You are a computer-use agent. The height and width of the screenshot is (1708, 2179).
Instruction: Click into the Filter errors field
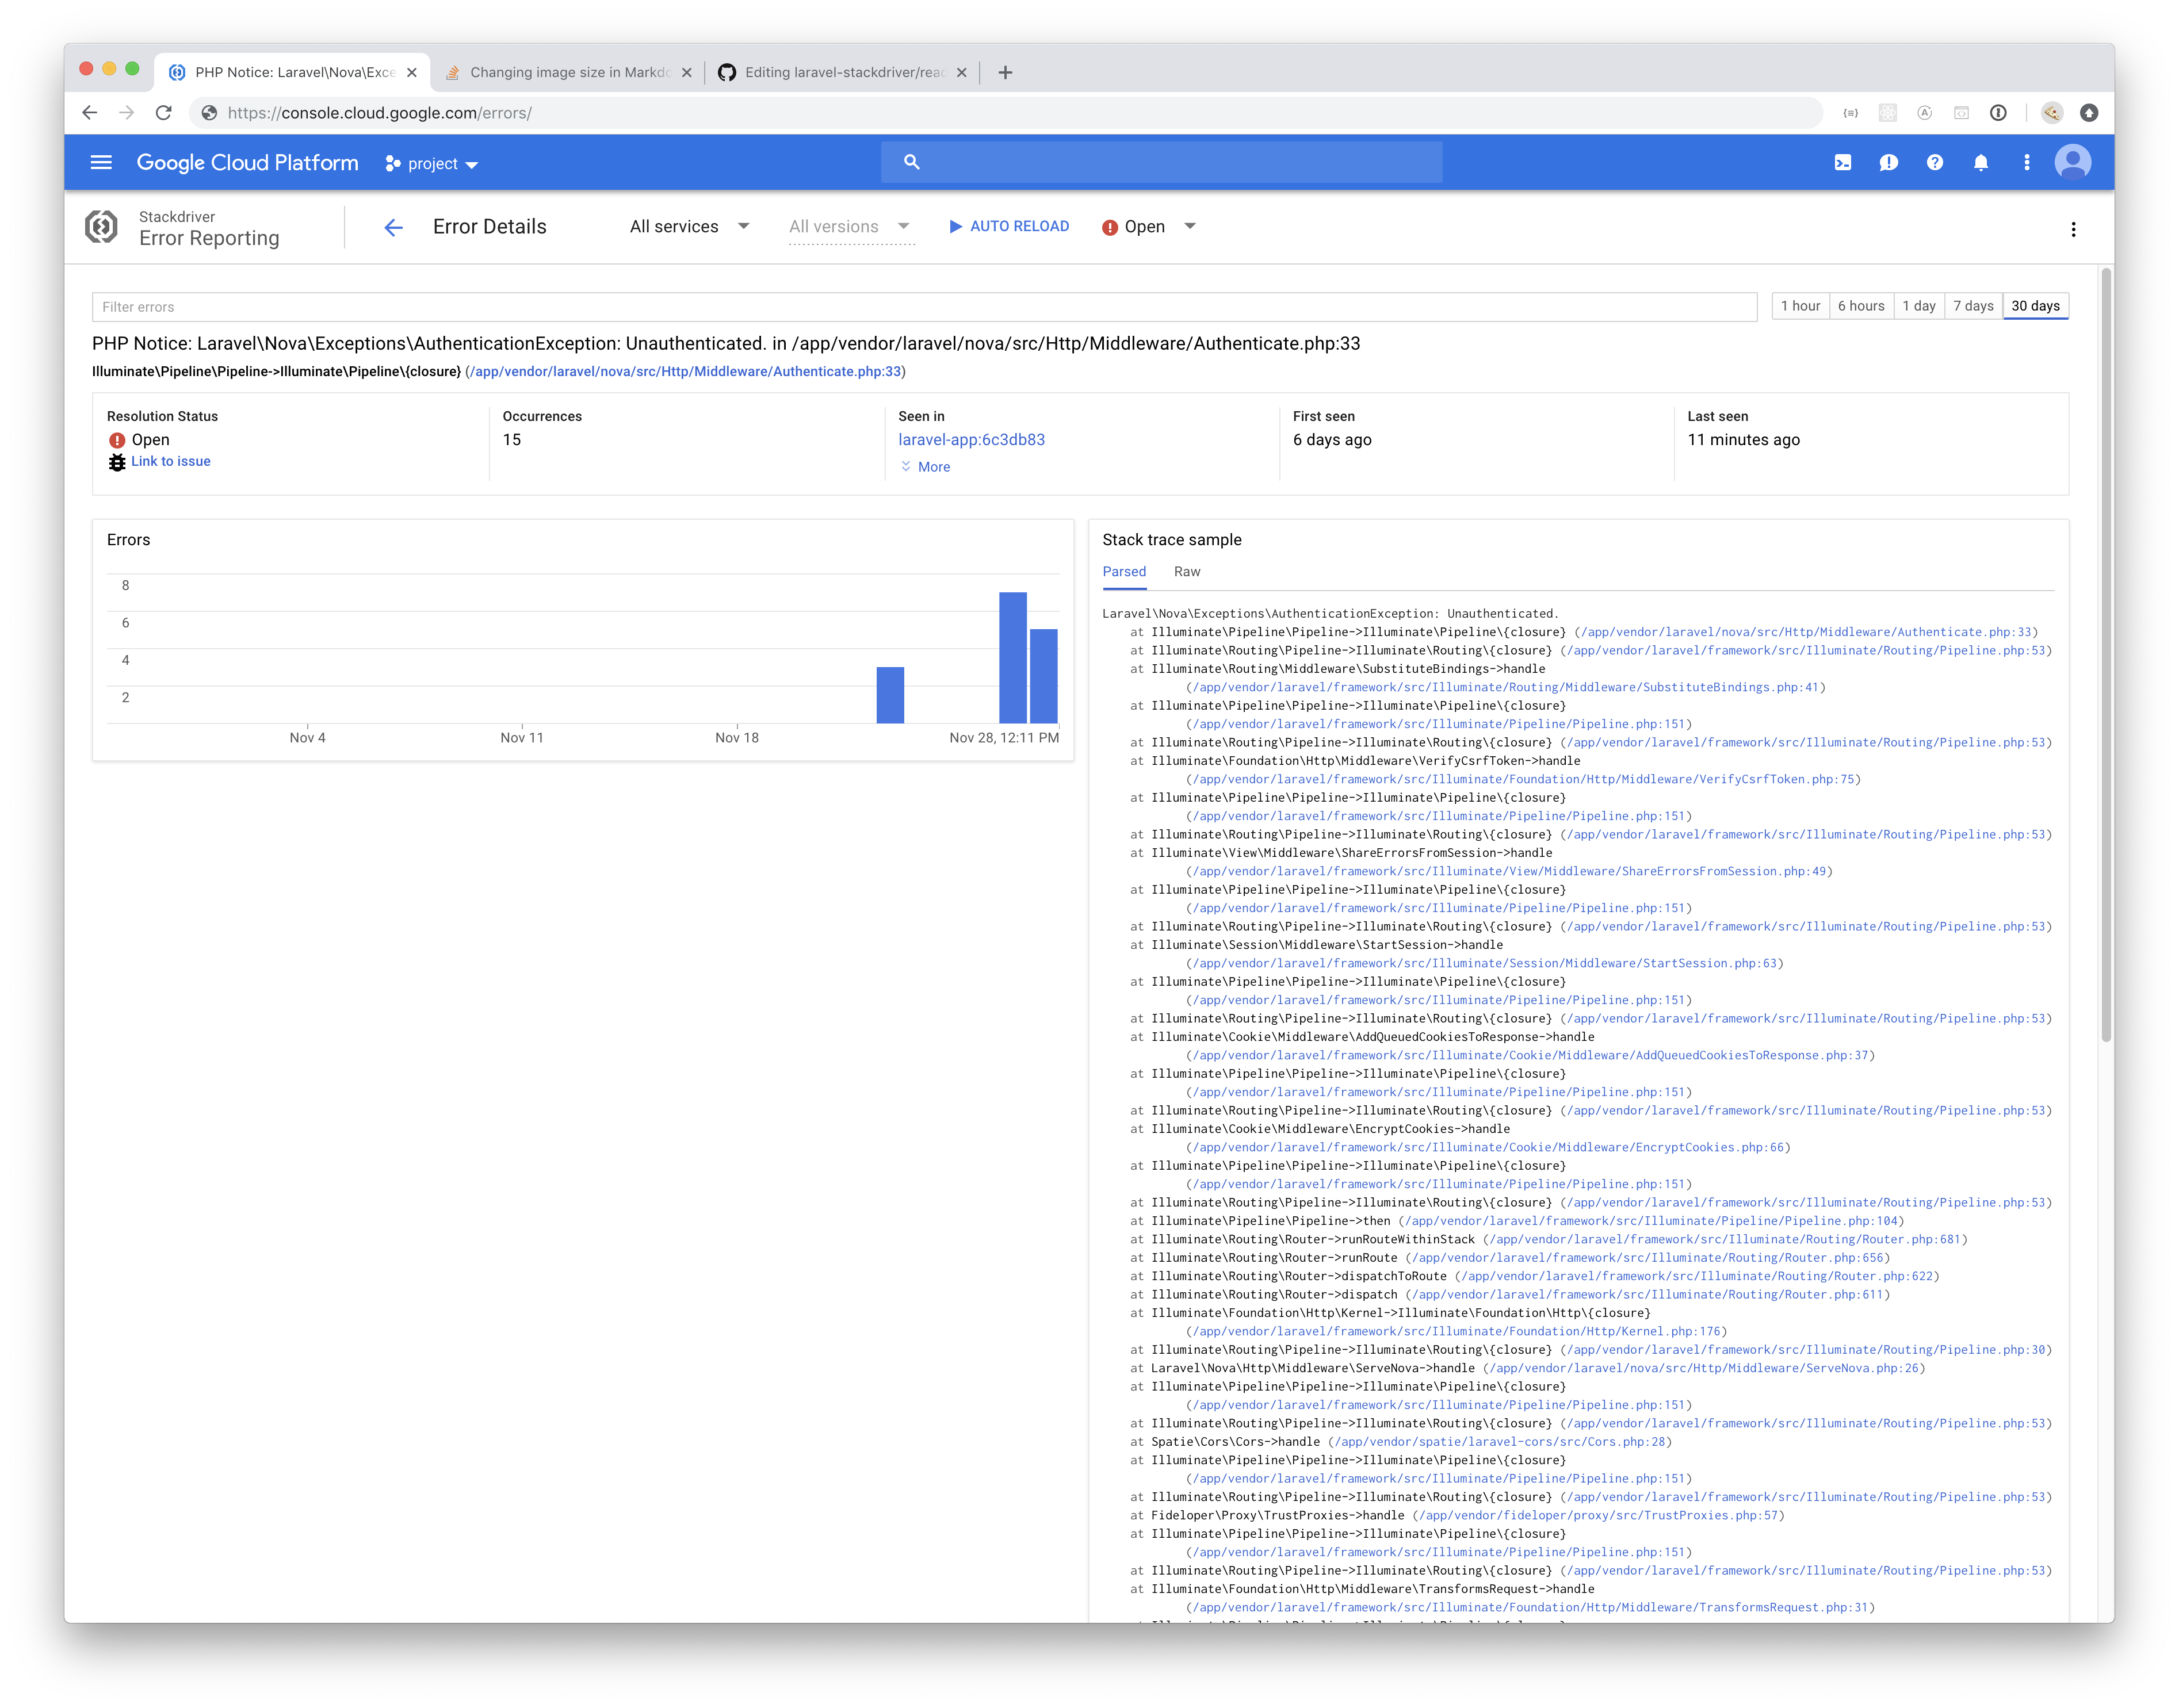click(923, 307)
